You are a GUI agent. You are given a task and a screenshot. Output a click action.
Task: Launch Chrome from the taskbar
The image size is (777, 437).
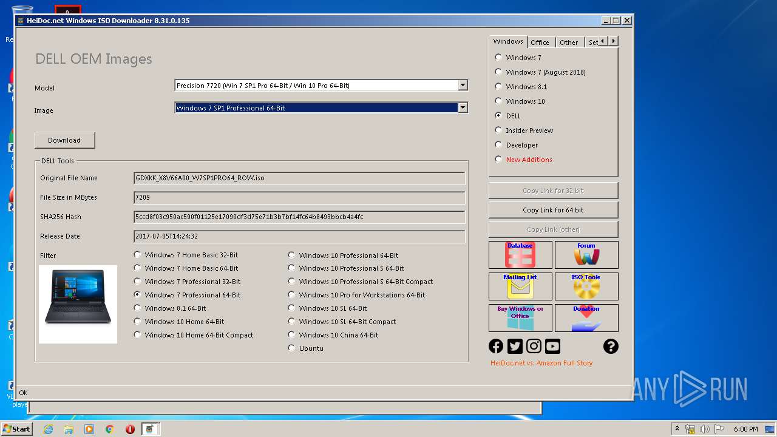pos(110,429)
